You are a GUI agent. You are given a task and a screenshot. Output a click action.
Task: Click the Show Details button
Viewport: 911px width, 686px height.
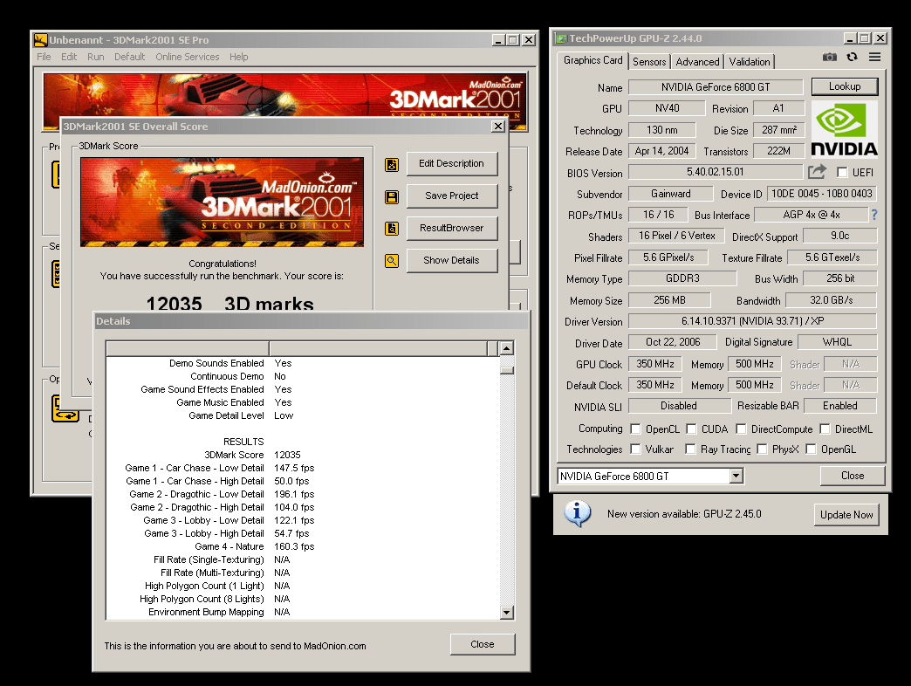451,261
